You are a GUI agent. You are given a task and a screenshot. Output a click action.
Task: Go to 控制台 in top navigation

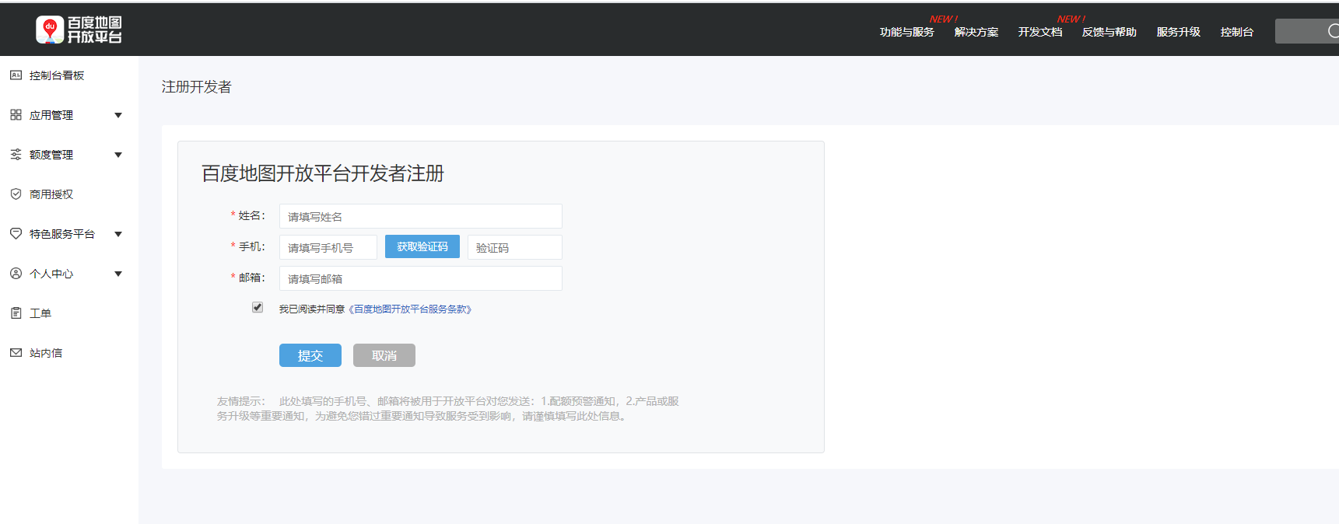coord(1236,32)
